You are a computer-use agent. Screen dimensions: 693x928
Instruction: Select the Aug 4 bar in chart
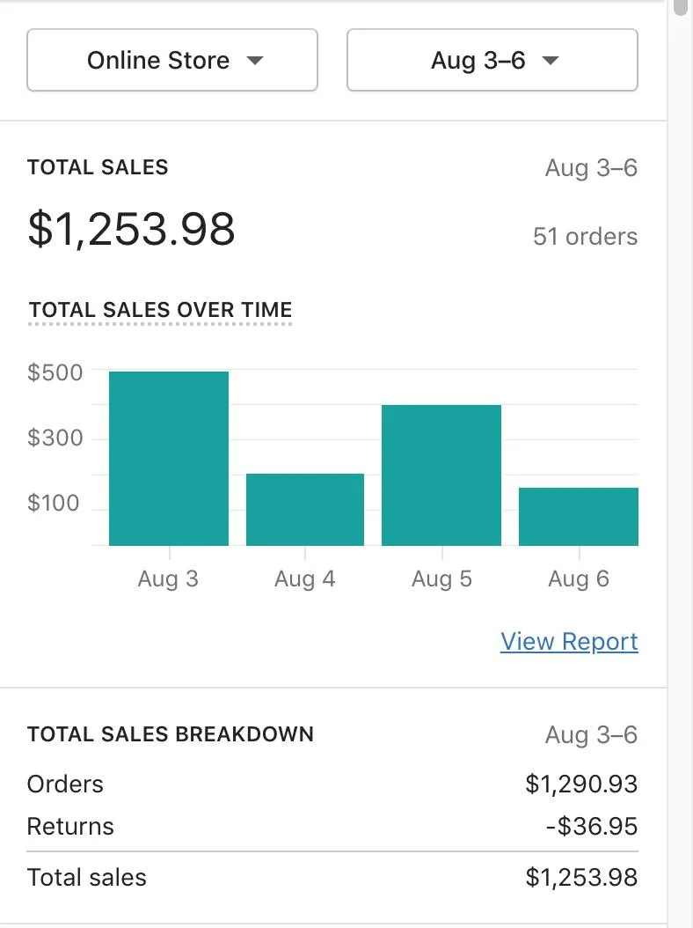tap(305, 510)
